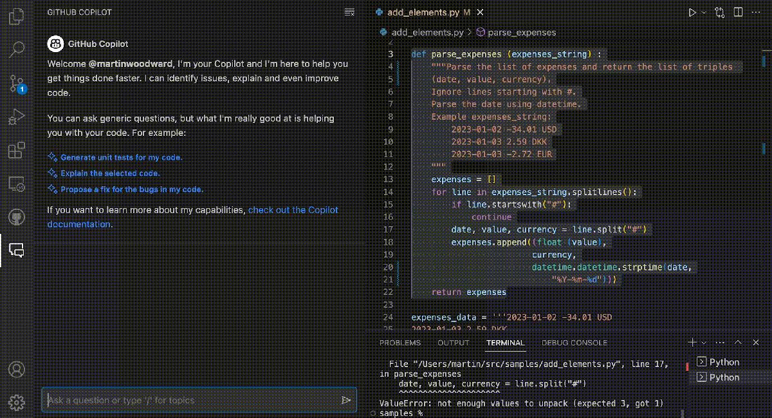Open the Run and Debug view
Viewport: 772px width, 418px height.
coord(17,117)
